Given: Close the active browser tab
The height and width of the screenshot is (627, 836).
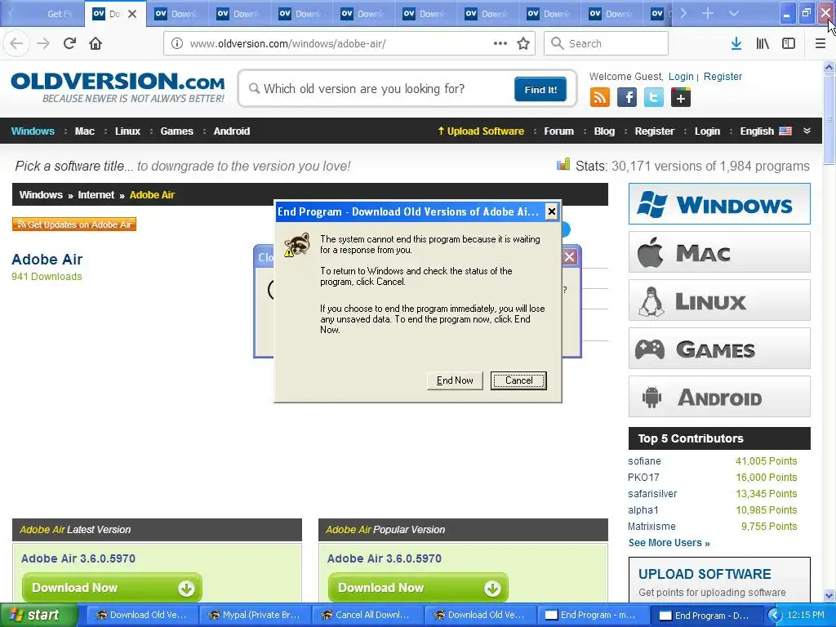Looking at the screenshot, I should click(132, 14).
